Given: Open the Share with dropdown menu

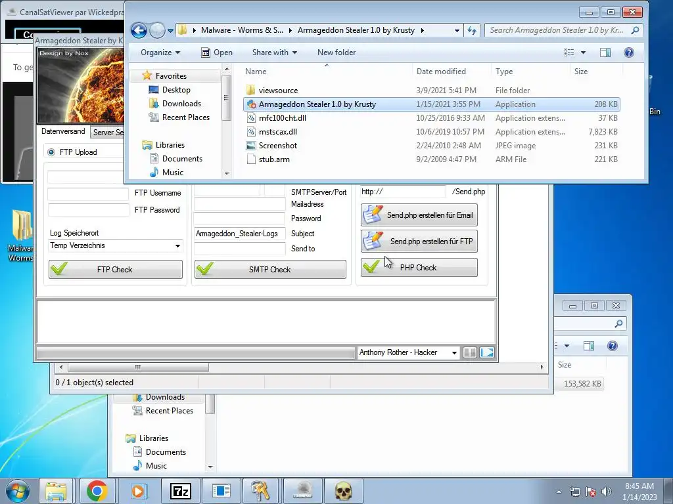Looking at the screenshot, I should [275, 52].
